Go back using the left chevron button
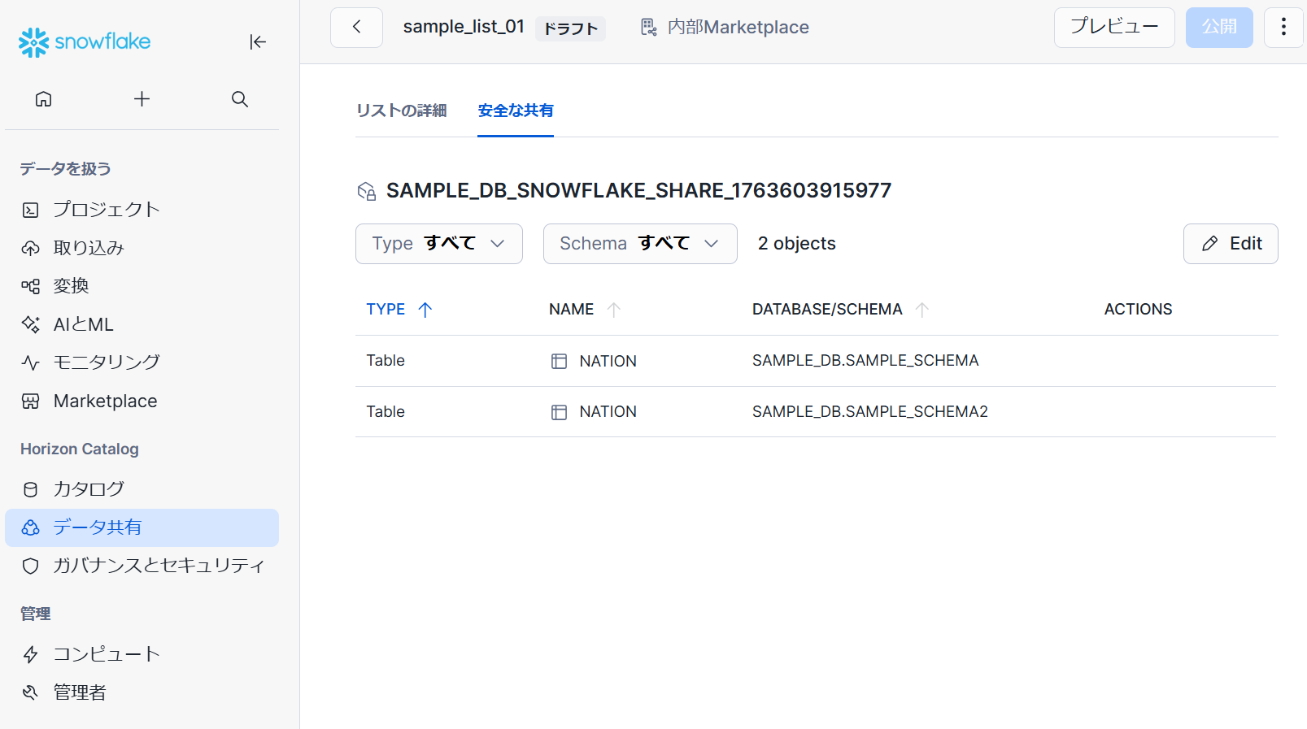 click(x=356, y=28)
